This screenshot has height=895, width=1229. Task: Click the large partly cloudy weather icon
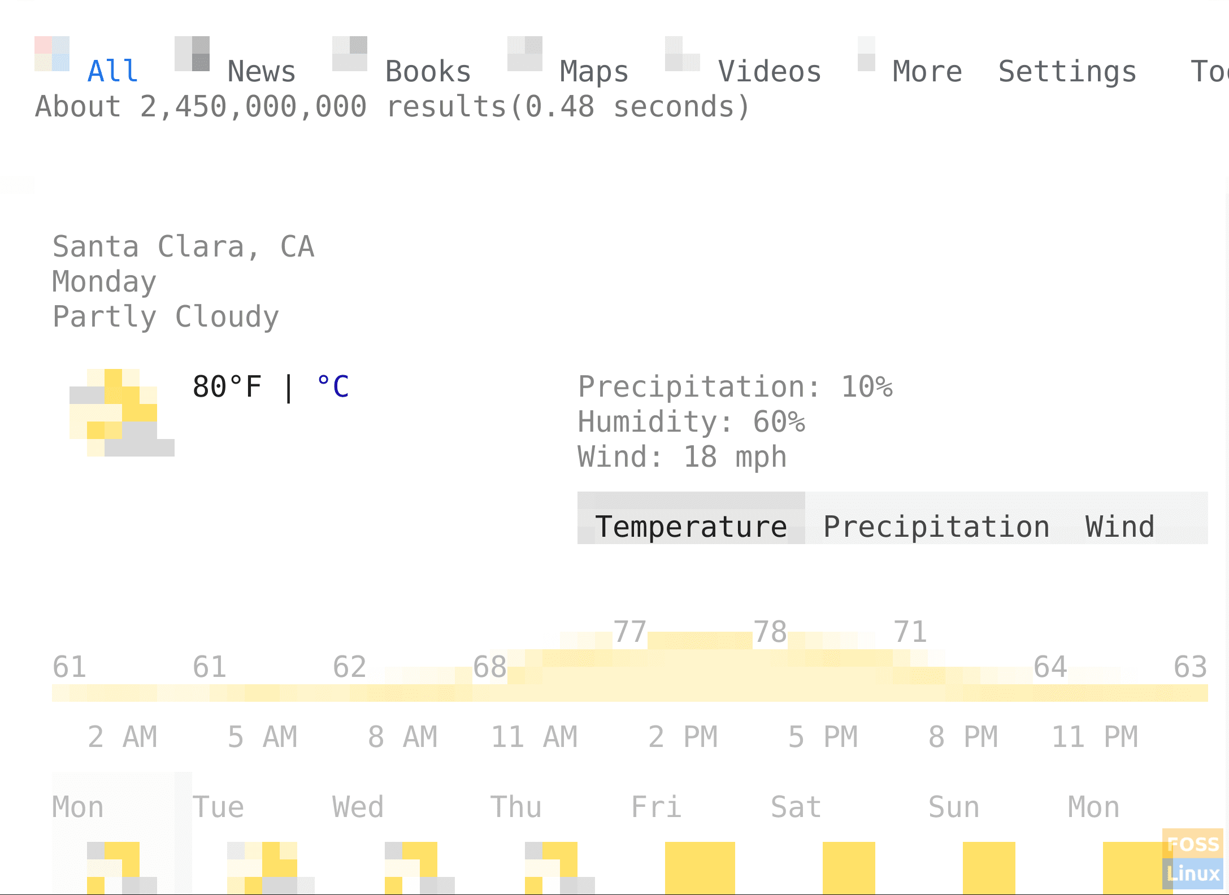click(122, 412)
